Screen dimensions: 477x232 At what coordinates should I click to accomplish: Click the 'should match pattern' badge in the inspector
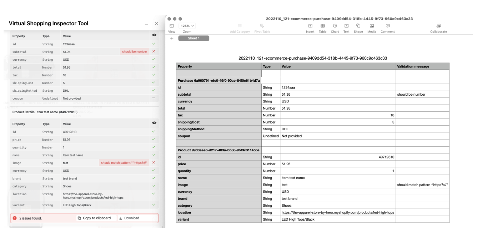124,163
